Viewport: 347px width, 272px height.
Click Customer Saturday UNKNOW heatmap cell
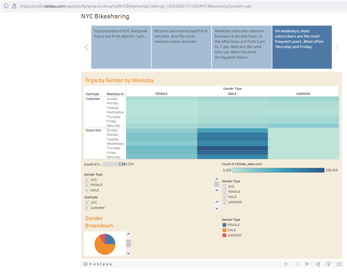[303, 126]
